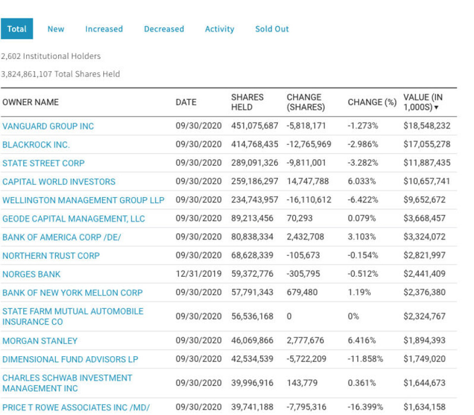This screenshot has height=415, width=474.
Task: Open Wellington Management Group LLP
Action: tap(83, 200)
